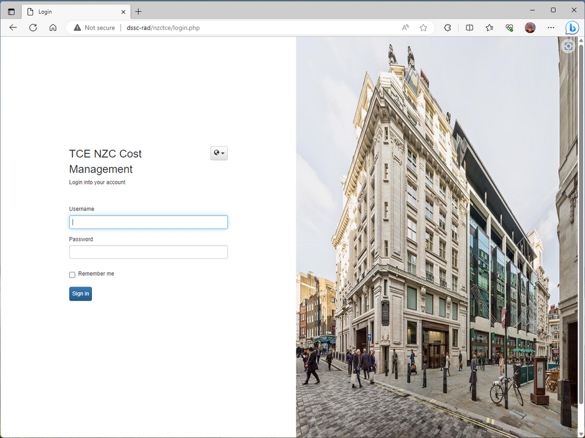Maximize the browser window
This screenshot has width=585, height=438.
[553, 10]
